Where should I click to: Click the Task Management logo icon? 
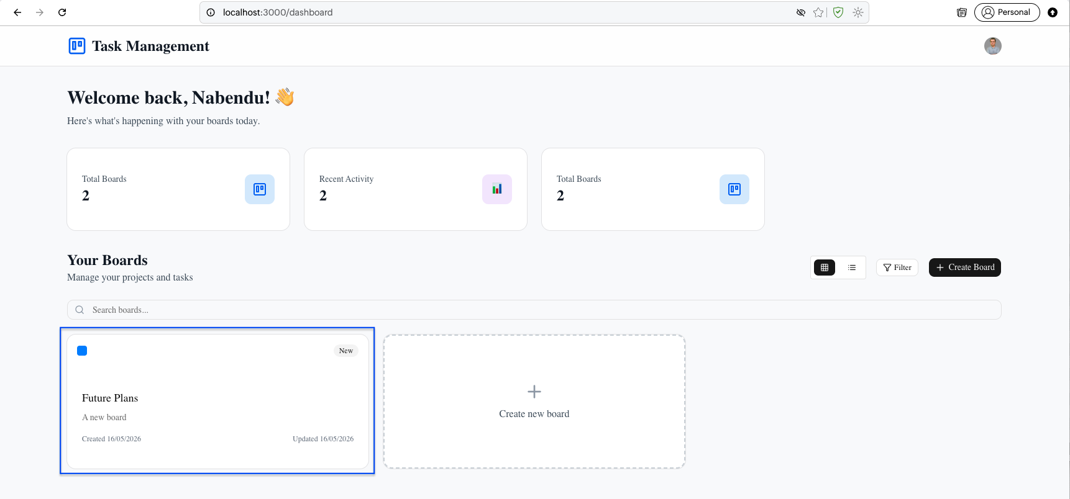coord(77,46)
